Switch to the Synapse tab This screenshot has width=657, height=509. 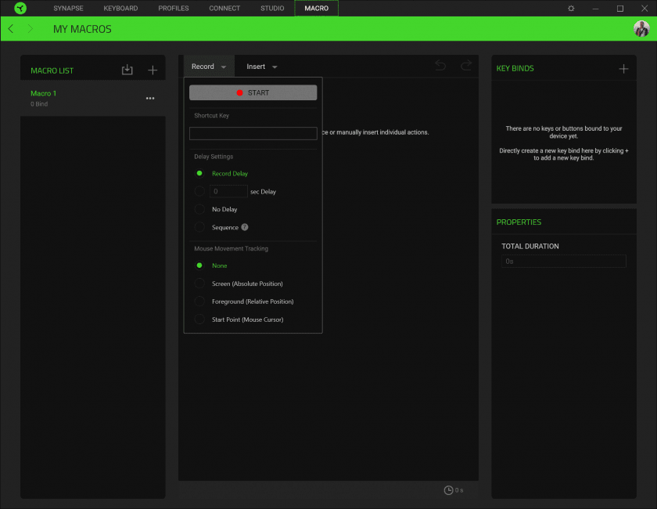[68, 8]
